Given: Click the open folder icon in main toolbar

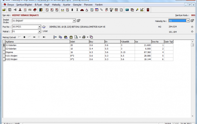Looking at the screenshot, I should (x=4, y=10).
